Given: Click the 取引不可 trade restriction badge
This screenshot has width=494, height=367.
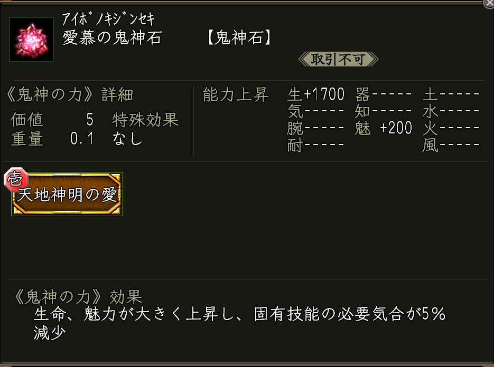Looking at the screenshot, I should point(338,59).
